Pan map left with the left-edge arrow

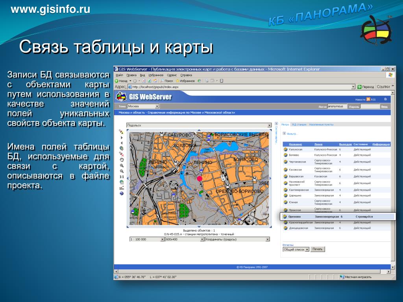128,178
